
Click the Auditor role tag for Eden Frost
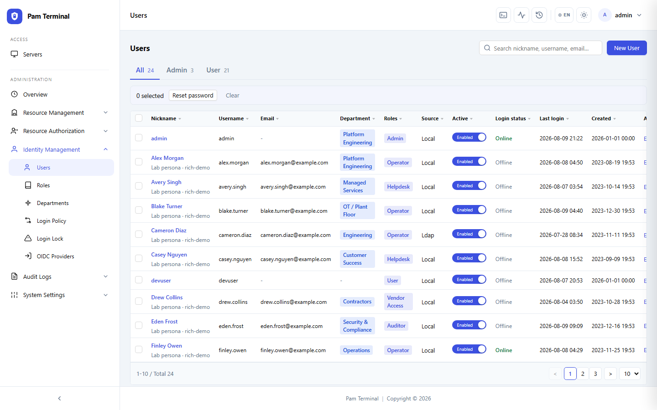[396, 326]
